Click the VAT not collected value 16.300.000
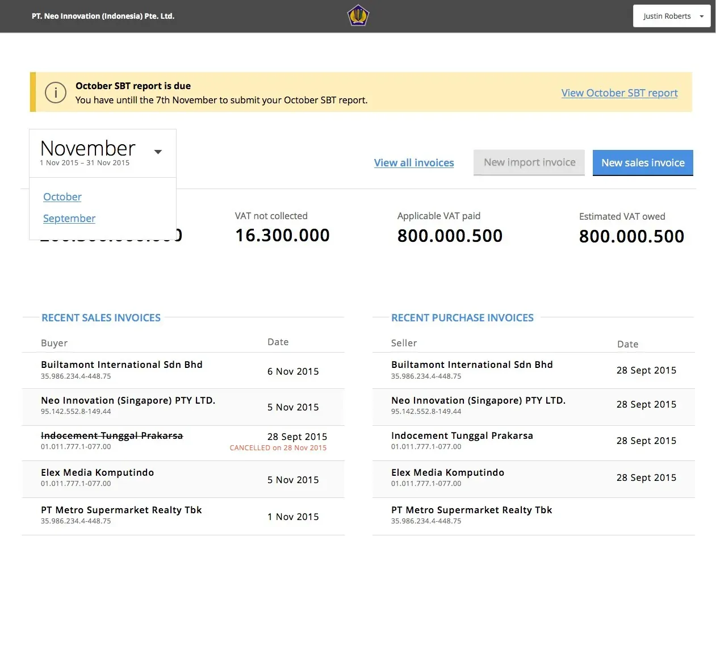 [282, 235]
